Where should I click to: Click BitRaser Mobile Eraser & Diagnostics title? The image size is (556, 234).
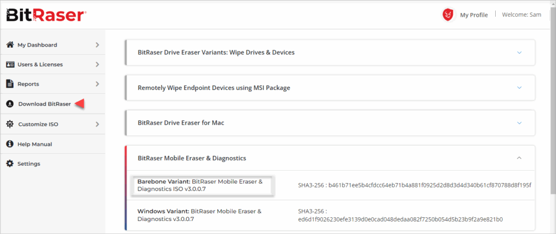click(192, 158)
